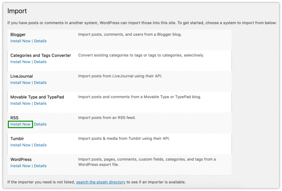Screen dimensions: 282x191
Task: Install the Categories and Tags Converter
Action: click(x=20, y=62)
